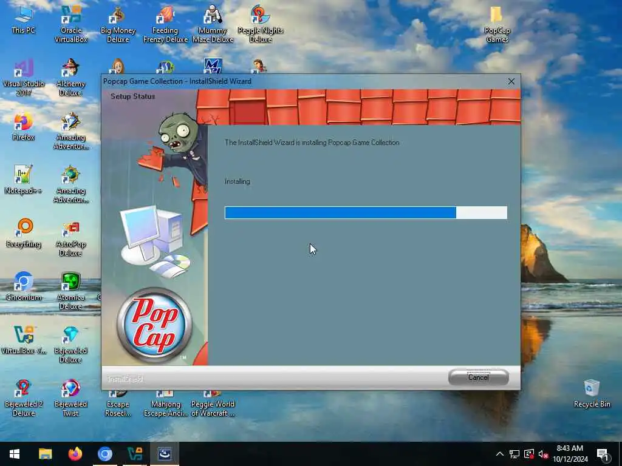This screenshot has width=622, height=466.
Task: Select Peggle World of Warcraft shortcut
Action: 213,404
